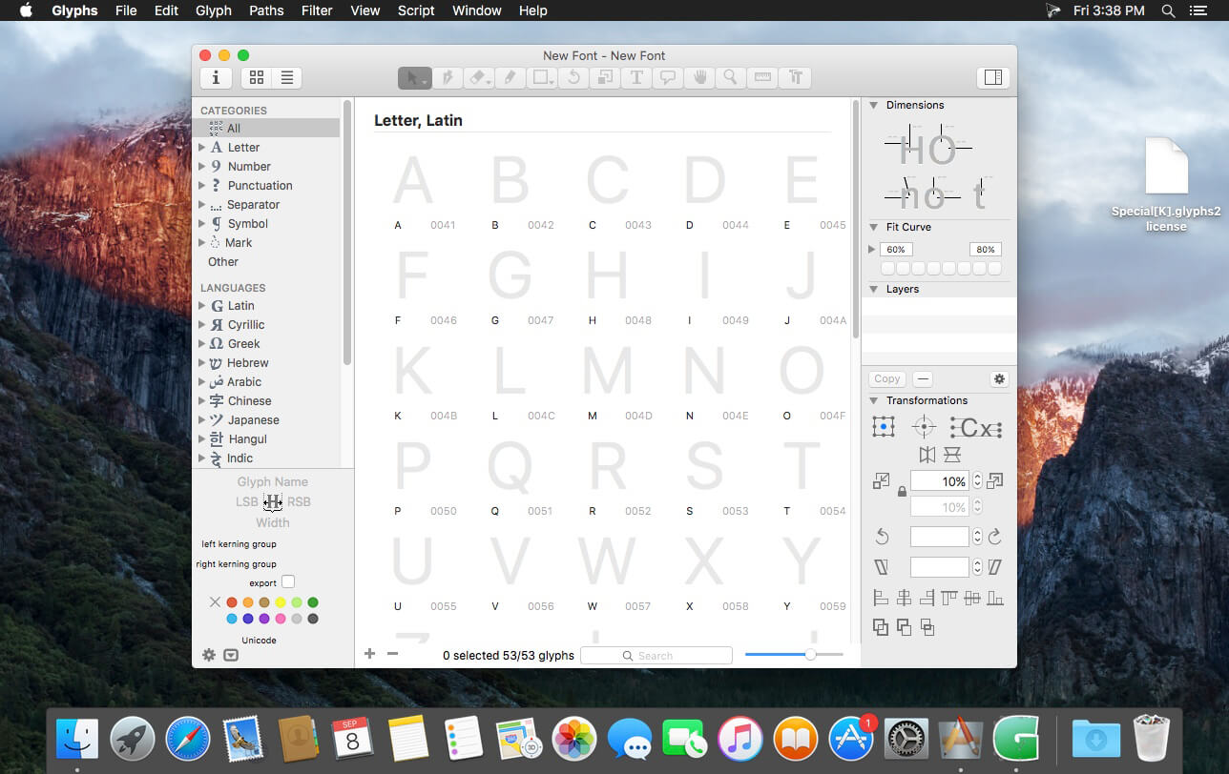Toggle the right sidebar panel
1229x774 pixels.
tap(992, 78)
